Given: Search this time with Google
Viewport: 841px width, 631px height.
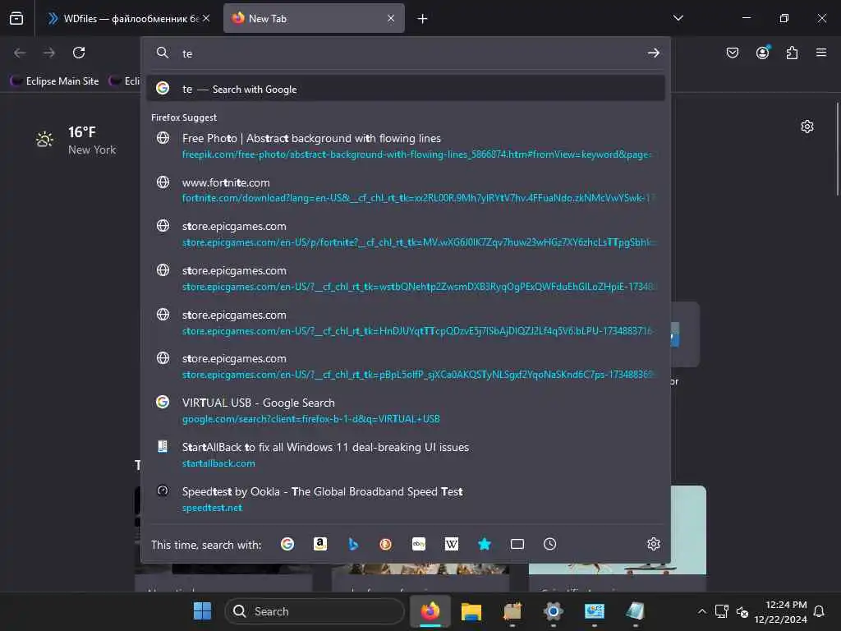Looking at the screenshot, I should [287, 544].
